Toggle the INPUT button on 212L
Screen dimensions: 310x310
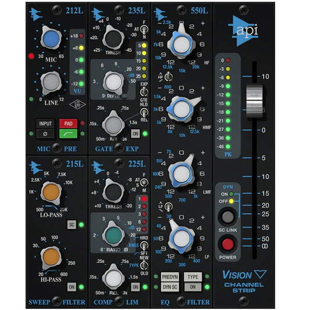tap(45, 123)
